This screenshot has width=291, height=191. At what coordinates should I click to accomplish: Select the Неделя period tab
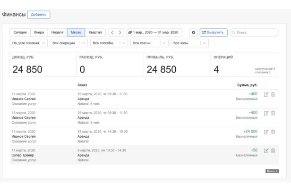(57, 33)
